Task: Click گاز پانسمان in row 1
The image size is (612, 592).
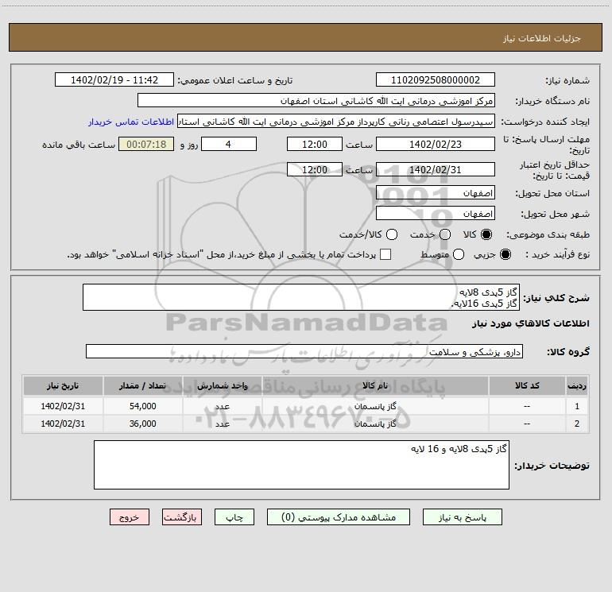Action: [375, 406]
